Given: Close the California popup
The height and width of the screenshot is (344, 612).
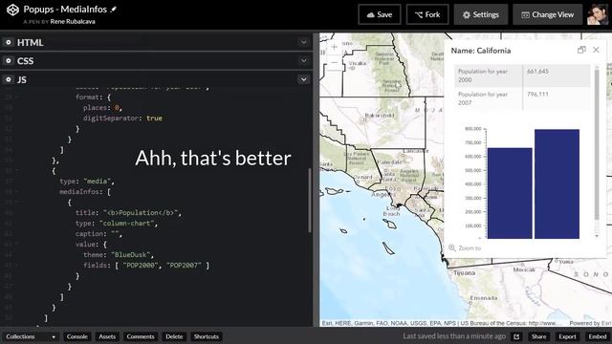Looking at the screenshot, I should [x=596, y=50].
